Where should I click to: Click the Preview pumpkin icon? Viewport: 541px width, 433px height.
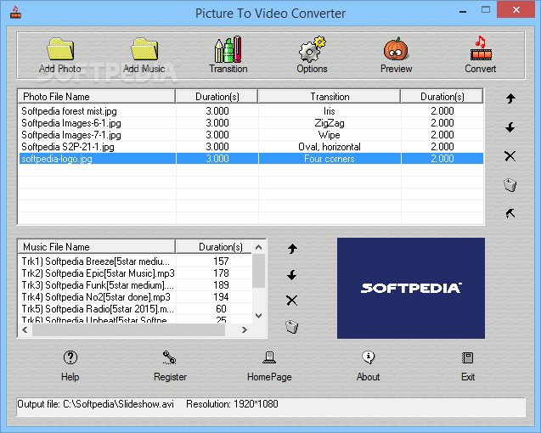pos(396,49)
